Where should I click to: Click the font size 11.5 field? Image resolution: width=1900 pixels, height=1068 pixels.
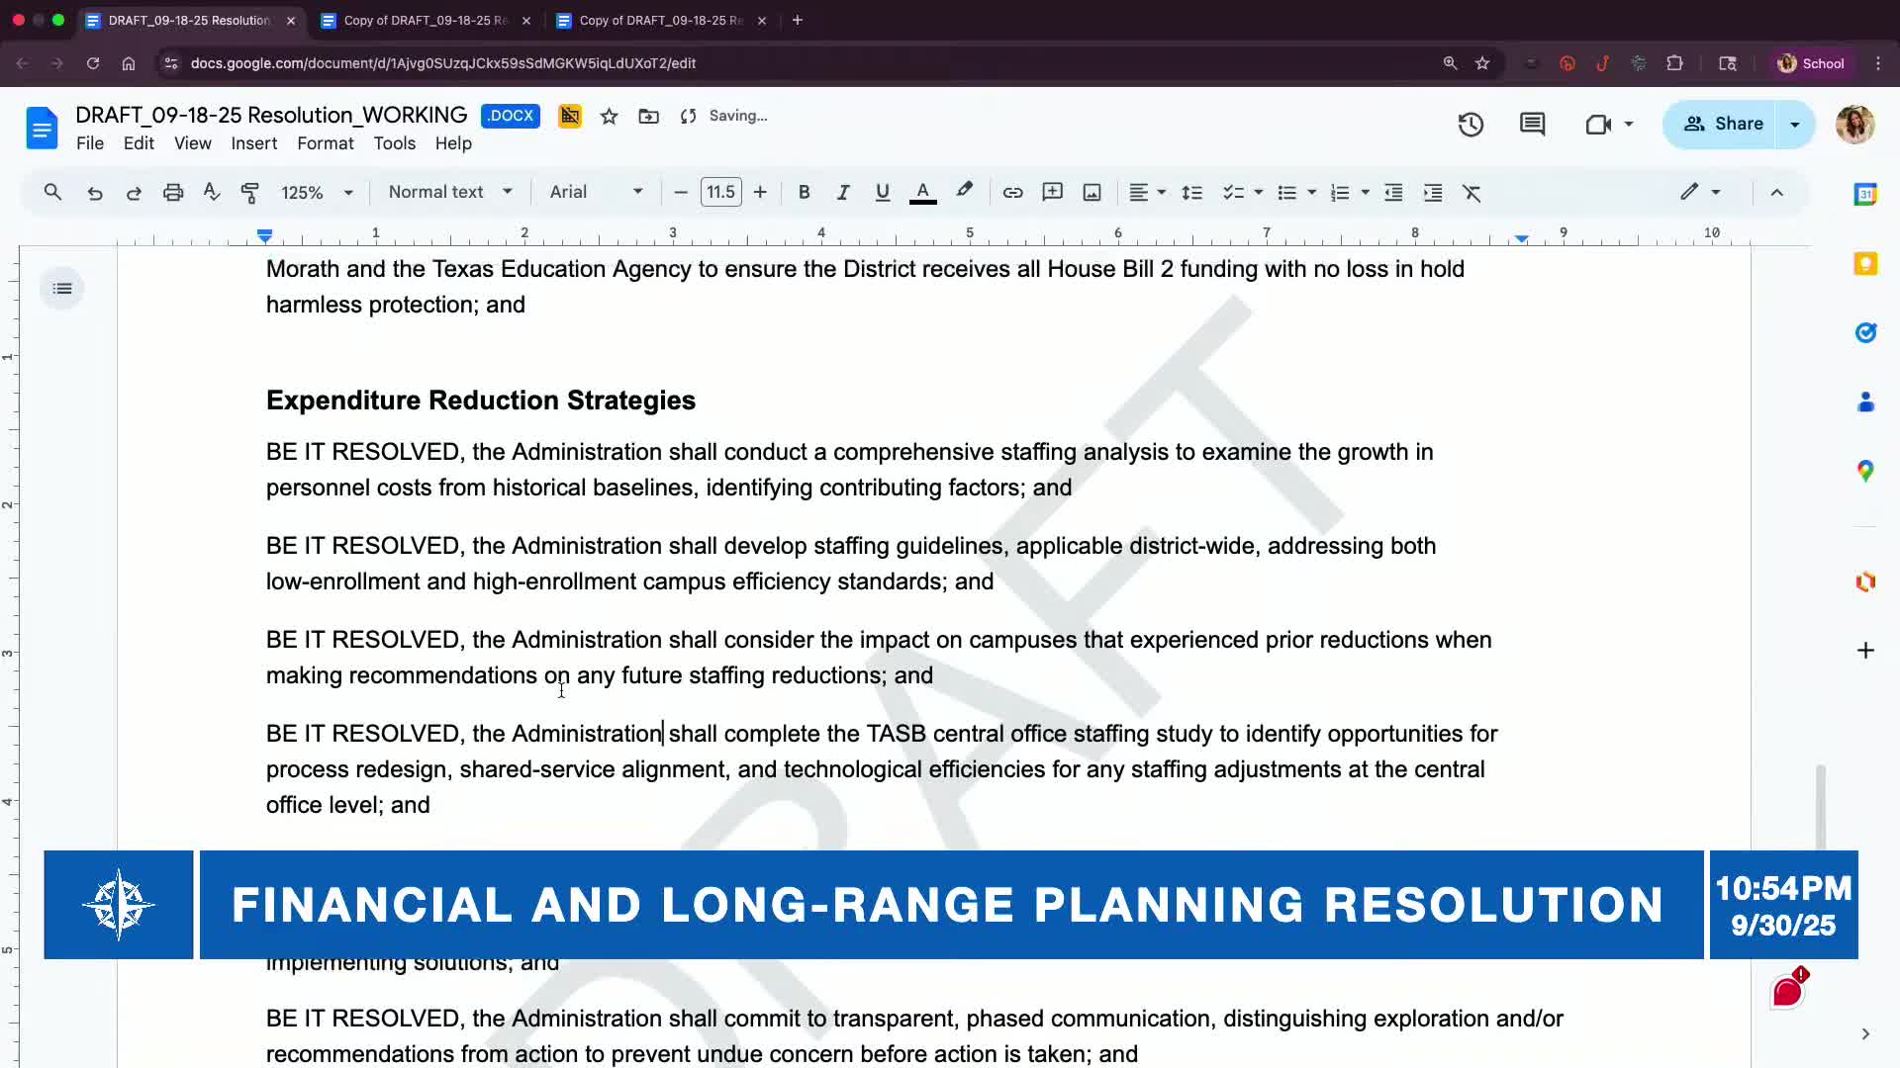tap(720, 192)
